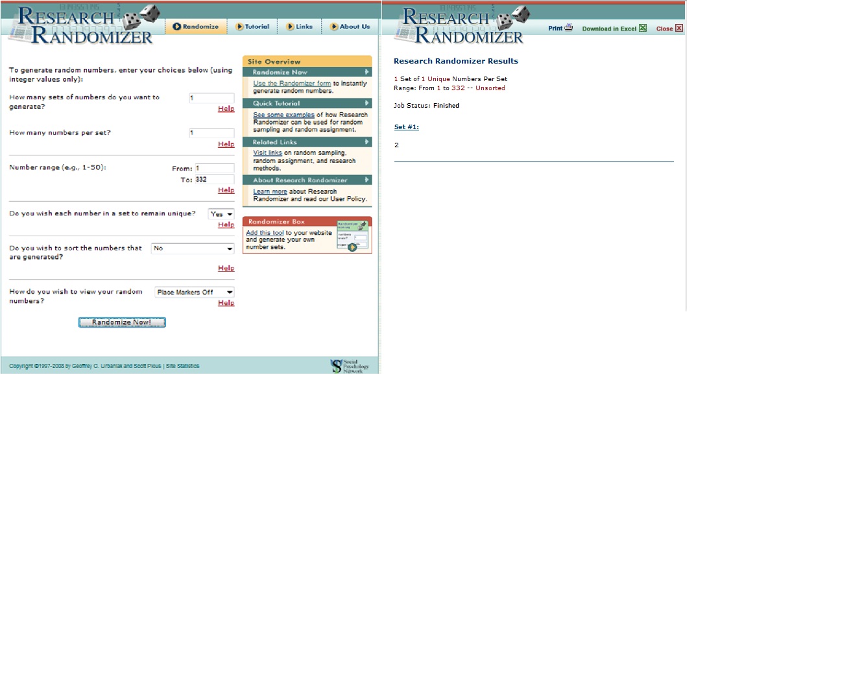Click the dice logo in the results window
Screen dimensions: 864x689
coord(513,17)
